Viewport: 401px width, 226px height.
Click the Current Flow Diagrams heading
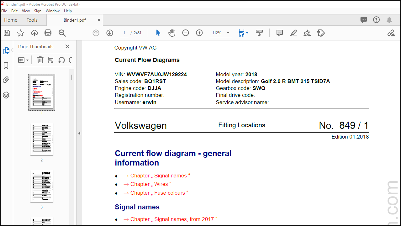tap(147, 60)
